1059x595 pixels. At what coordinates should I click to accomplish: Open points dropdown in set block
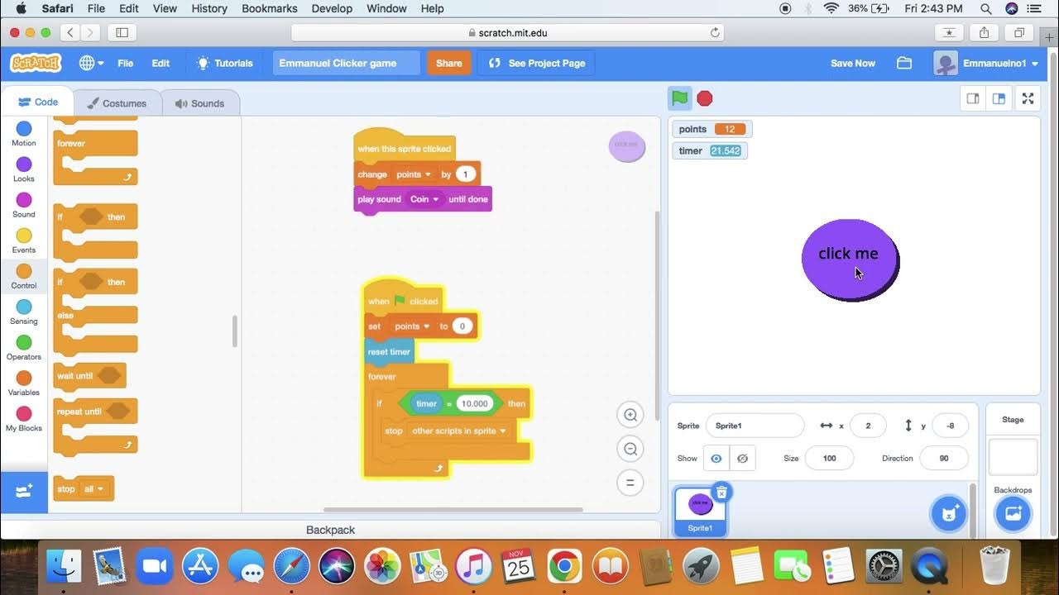click(x=412, y=326)
